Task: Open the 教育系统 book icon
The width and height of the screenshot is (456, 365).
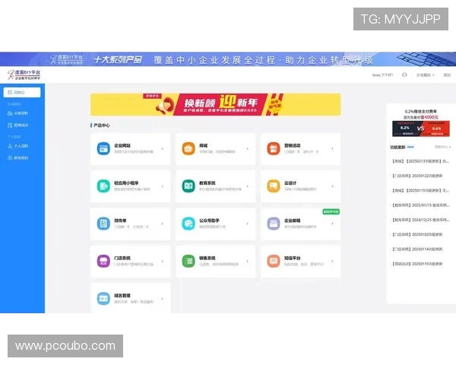Action: pyautogui.click(x=188, y=186)
